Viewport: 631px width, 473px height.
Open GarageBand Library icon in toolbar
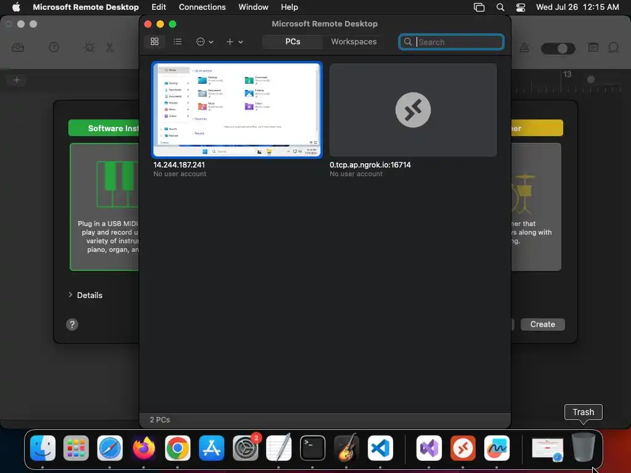click(18, 47)
